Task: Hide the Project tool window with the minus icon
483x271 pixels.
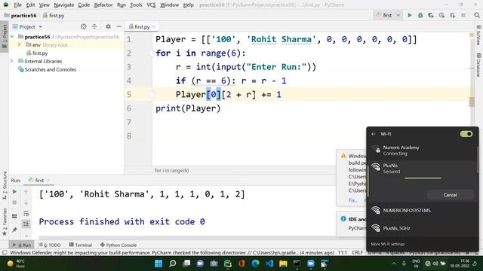Action: pos(118,27)
